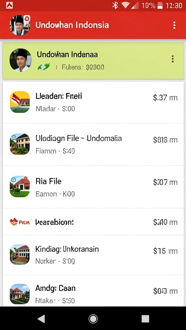186x330 pixels.
Task: Tap the profile avatar in the red header
Action: 20,25
